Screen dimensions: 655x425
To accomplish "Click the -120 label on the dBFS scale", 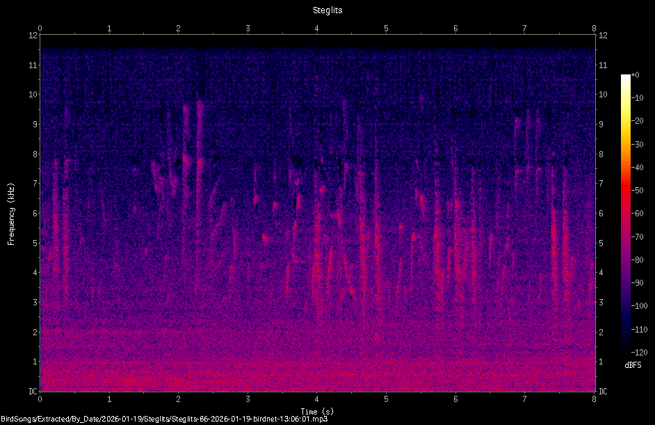I will pos(639,352).
